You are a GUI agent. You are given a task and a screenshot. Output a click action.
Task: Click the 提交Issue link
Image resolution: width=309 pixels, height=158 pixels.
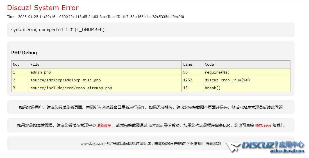pos(263,125)
